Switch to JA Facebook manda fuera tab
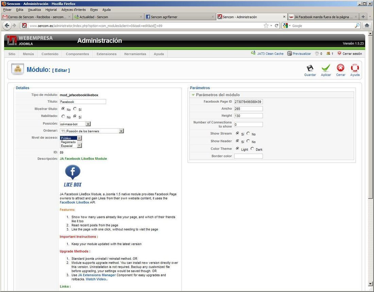The width and height of the screenshot is (374, 292). tap(323, 17)
